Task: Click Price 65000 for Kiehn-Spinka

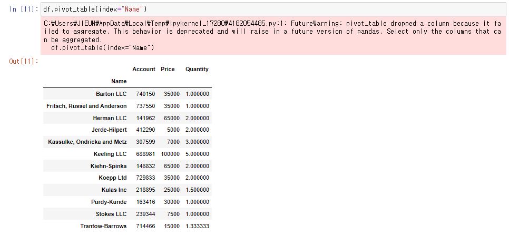Action: click(x=172, y=166)
